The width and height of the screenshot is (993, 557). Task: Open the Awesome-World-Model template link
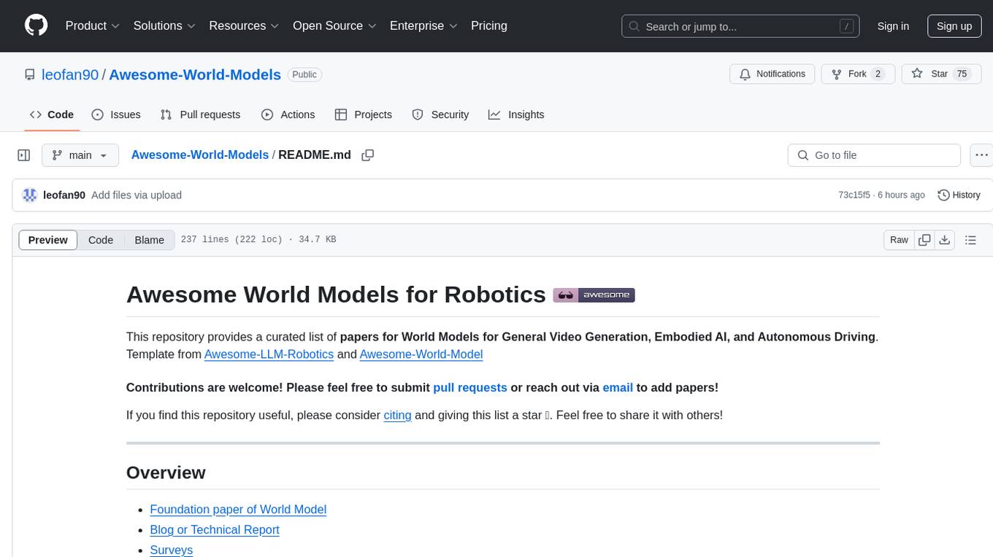point(421,354)
